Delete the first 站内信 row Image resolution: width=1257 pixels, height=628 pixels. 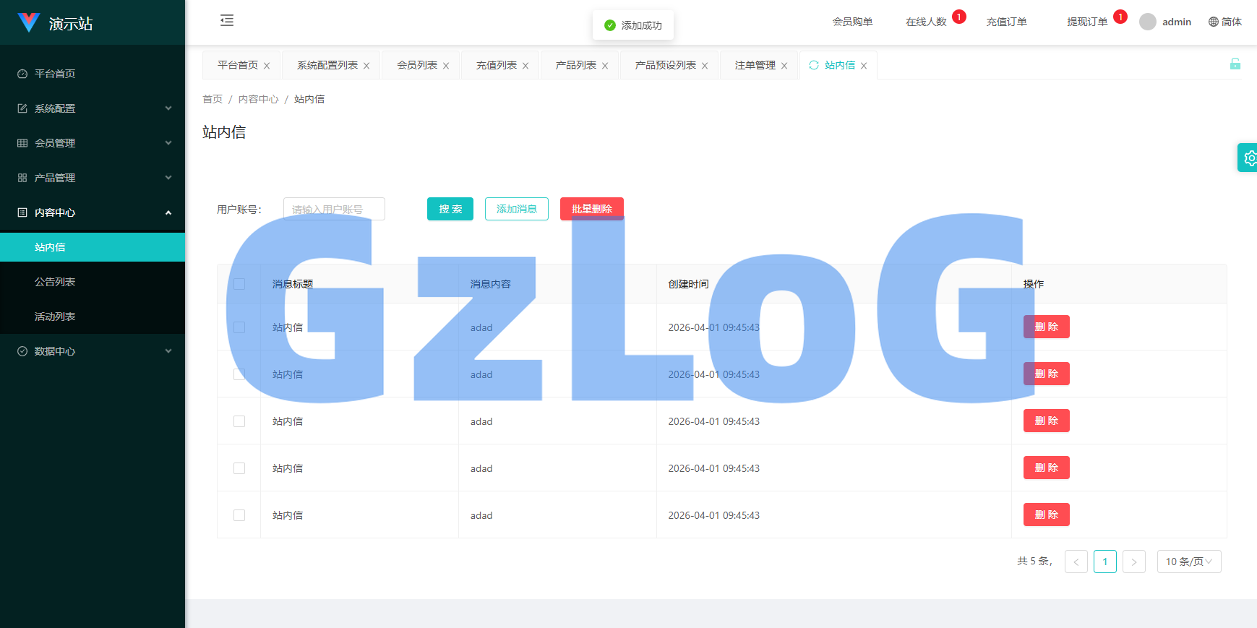[1047, 327]
